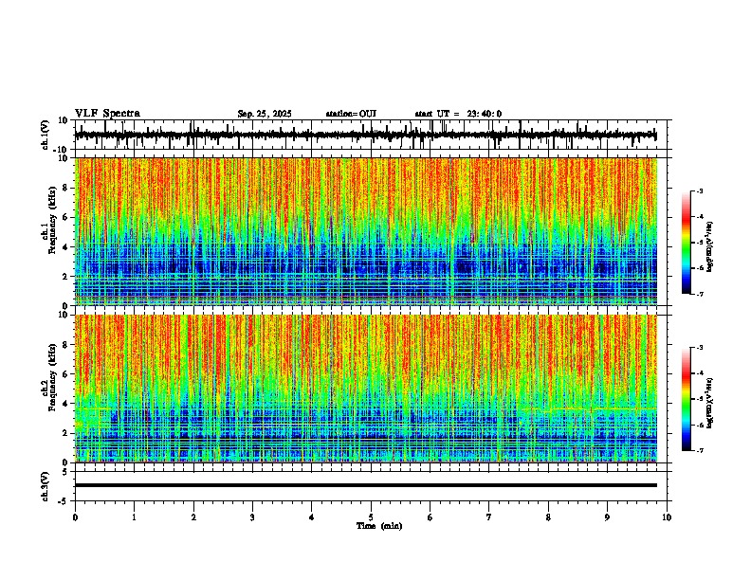Click the color scale bar beside the ch.2 spectrogram
The image size is (751, 580).
687,399
